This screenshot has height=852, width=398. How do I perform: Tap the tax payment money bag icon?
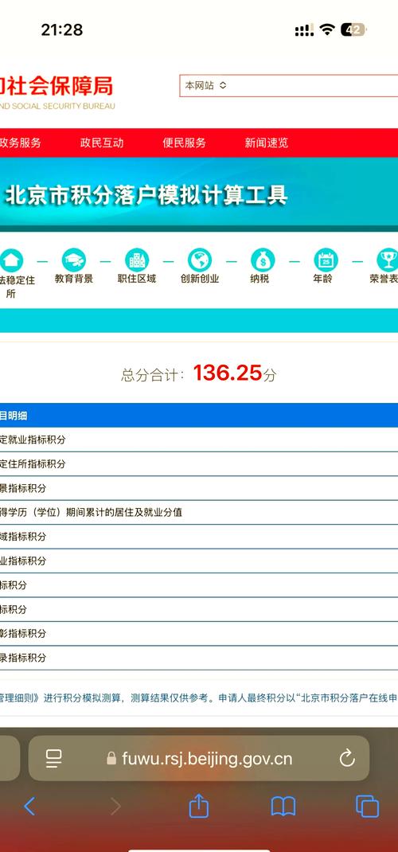click(263, 260)
